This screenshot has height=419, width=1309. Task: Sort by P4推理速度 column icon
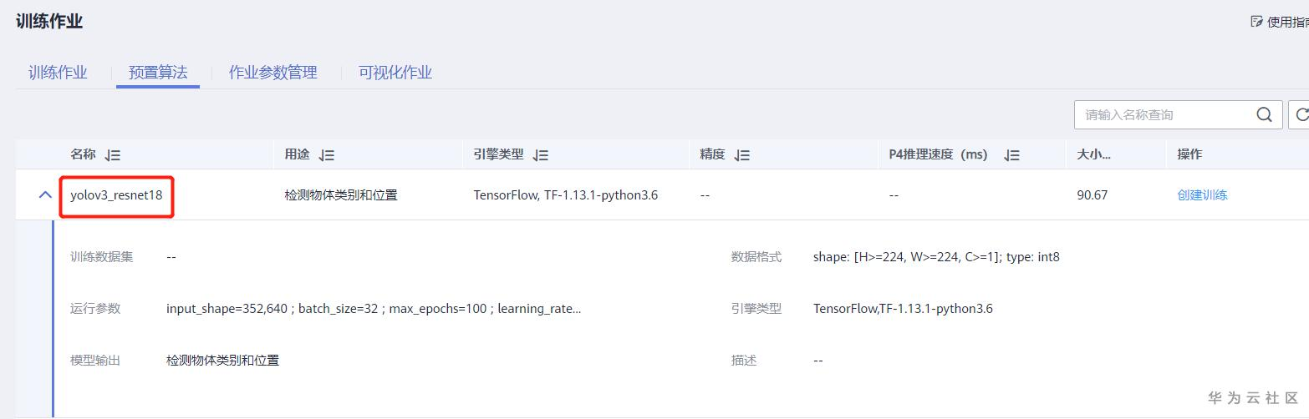(1012, 154)
